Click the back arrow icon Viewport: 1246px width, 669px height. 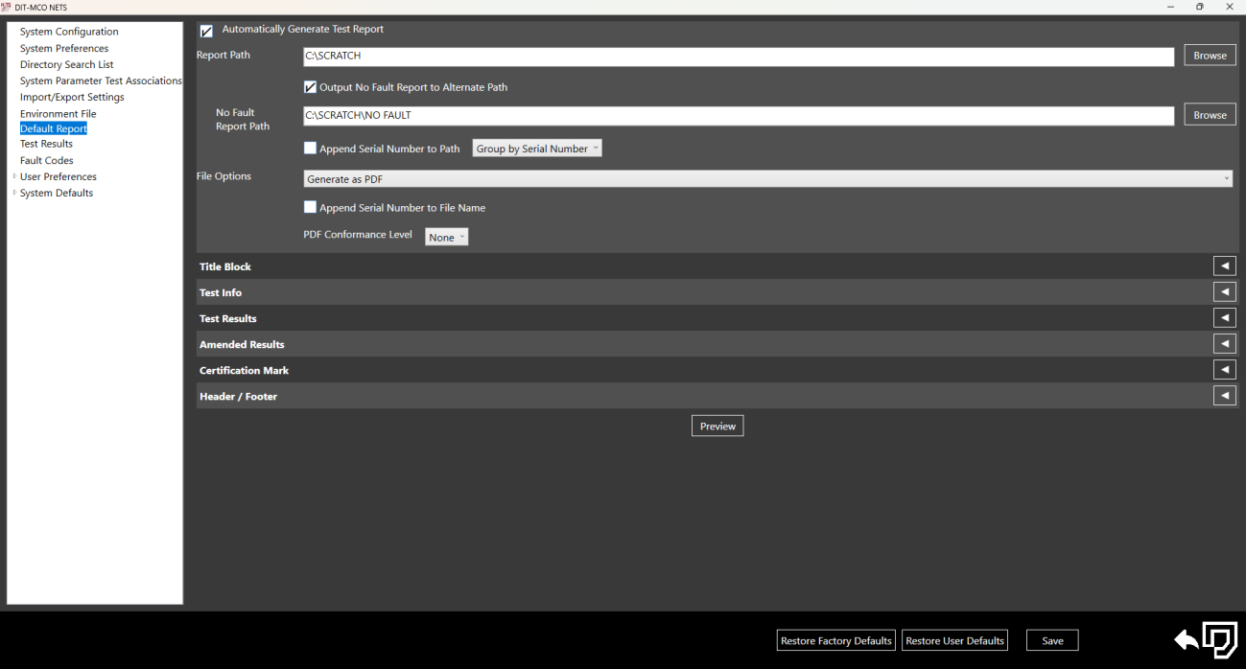(1187, 639)
